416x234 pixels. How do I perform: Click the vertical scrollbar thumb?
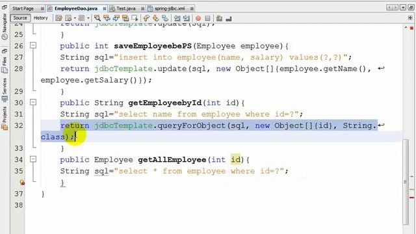coord(406,182)
